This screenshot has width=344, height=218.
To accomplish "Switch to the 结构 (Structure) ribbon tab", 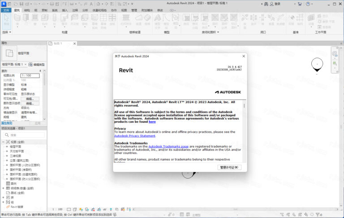I will (27, 10).
